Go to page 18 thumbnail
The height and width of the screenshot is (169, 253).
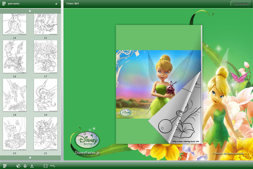pyautogui.click(x=14, y=95)
